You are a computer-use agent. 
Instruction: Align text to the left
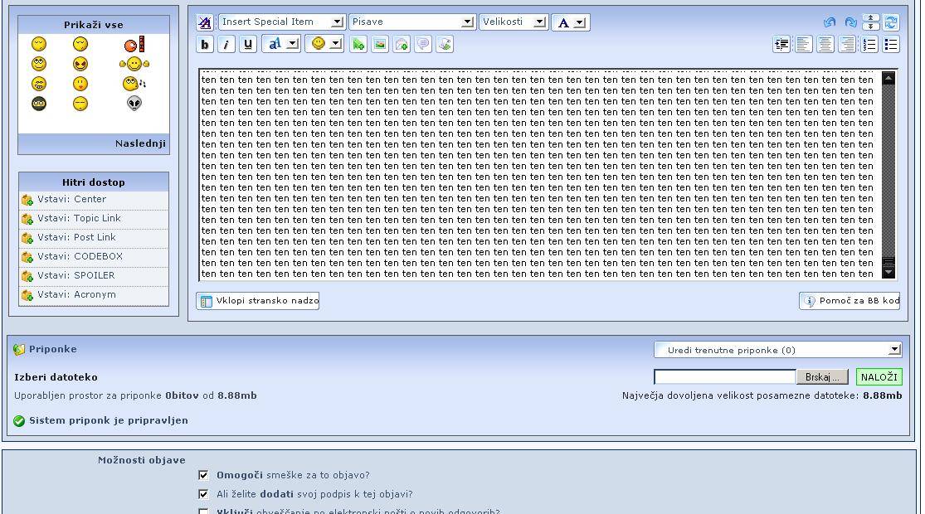point(804,44)
